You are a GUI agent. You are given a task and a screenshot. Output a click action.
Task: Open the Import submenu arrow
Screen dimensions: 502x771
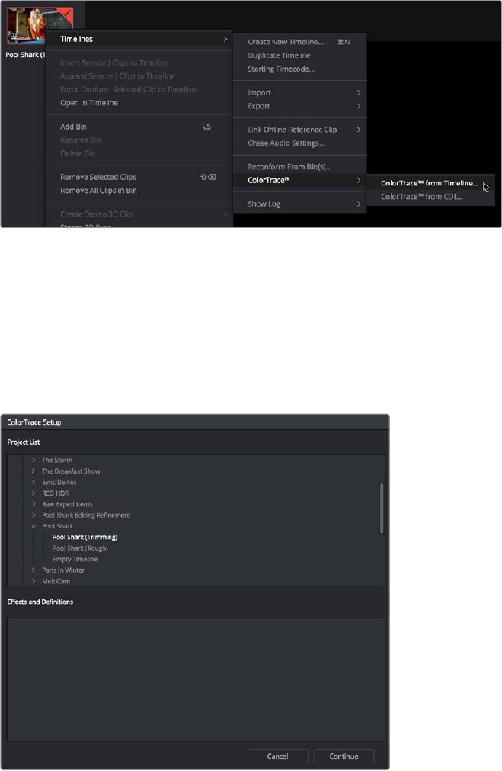pyautogui.click(x=359, y=92)
